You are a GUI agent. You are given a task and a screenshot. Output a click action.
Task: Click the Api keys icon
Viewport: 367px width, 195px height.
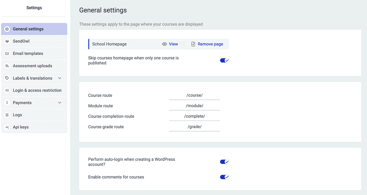(7, 127)
